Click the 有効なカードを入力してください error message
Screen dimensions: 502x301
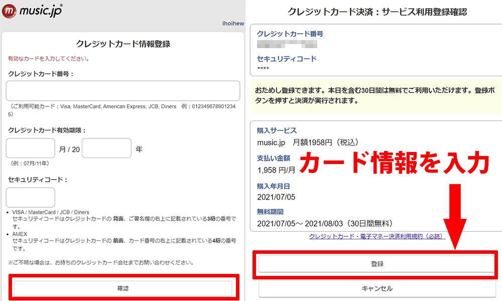click(49, 59)
